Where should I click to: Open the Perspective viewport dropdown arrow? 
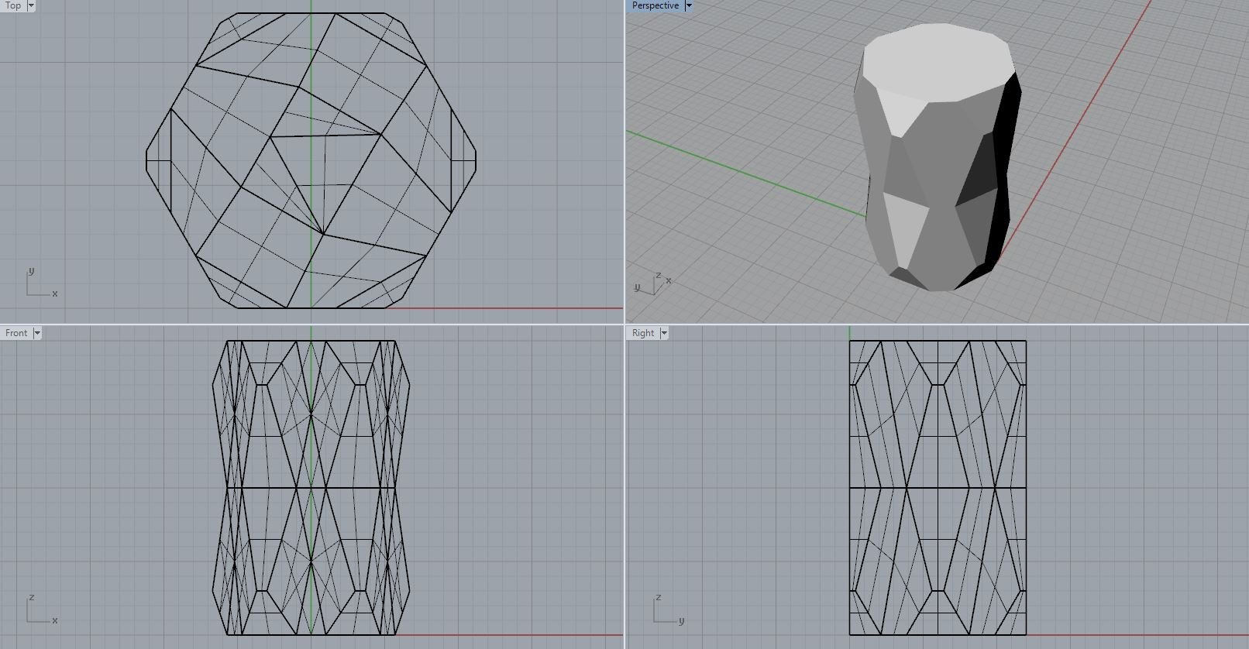(x=688, y=5)
